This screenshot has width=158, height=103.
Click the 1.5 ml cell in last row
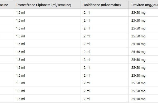coord(47,99)
